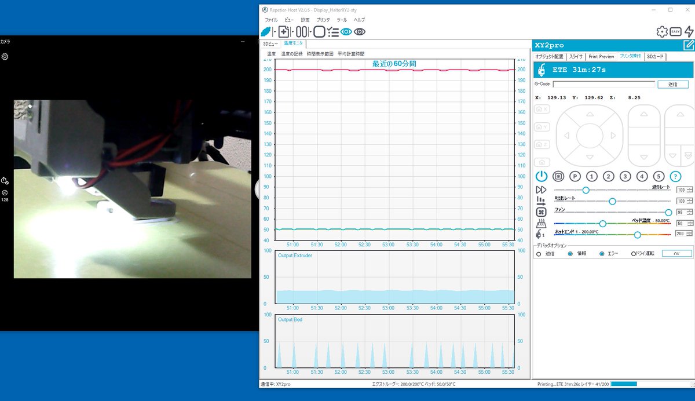
Task: Jog X axis right arrow in XY pad
Action: point(613,136)
